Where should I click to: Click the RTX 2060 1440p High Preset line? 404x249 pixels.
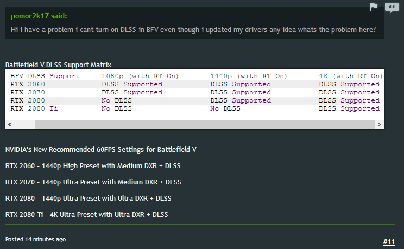pyautogui.click(x=93, y=166)
